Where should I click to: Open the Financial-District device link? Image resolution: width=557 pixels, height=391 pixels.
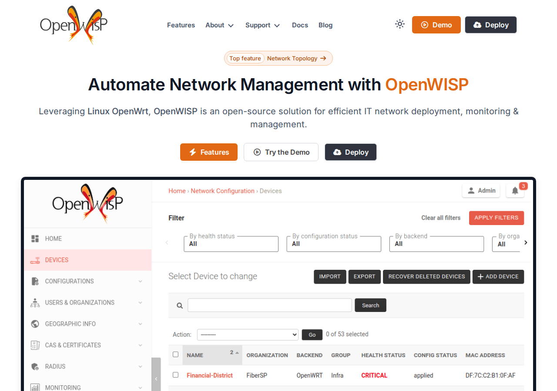[x=210, y=375]
